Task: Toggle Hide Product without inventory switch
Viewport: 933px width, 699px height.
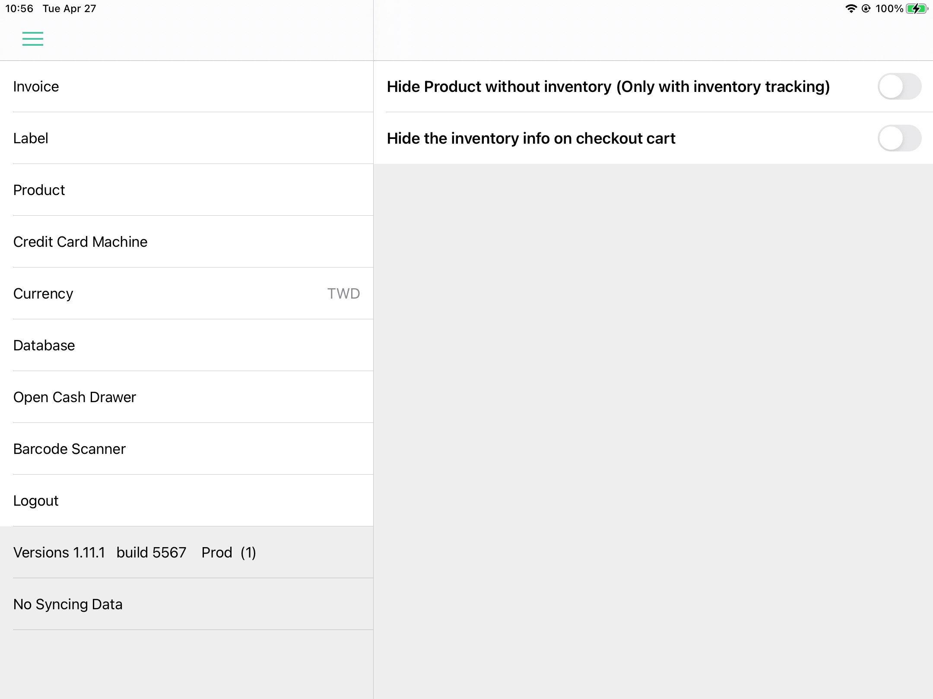Action: coord(899,86)
